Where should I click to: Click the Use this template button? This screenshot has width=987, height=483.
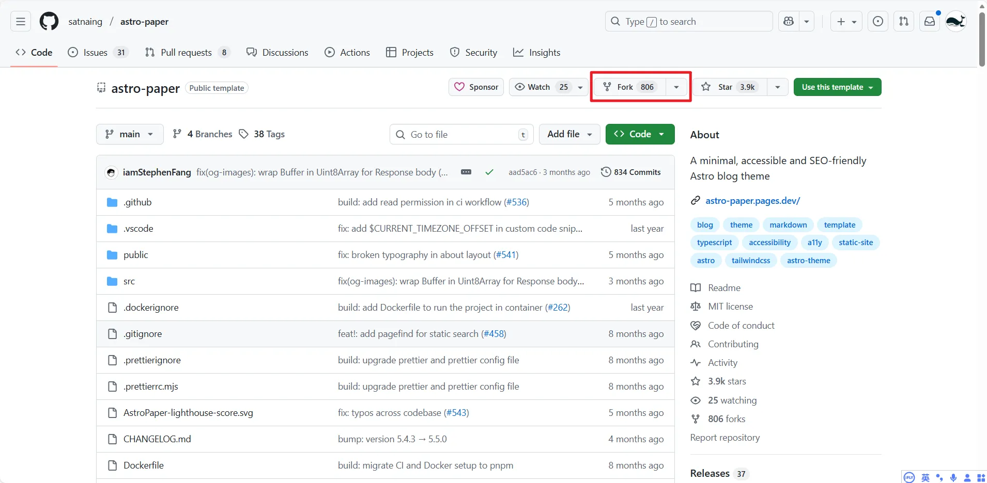(837, 87)
